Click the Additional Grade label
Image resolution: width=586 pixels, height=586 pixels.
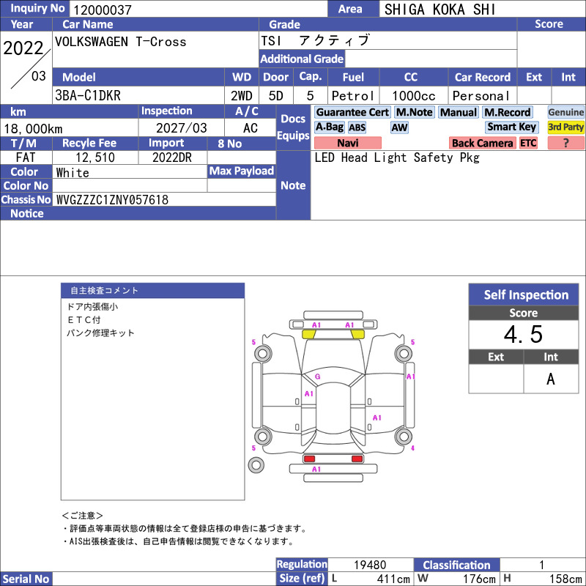(302, 59)
